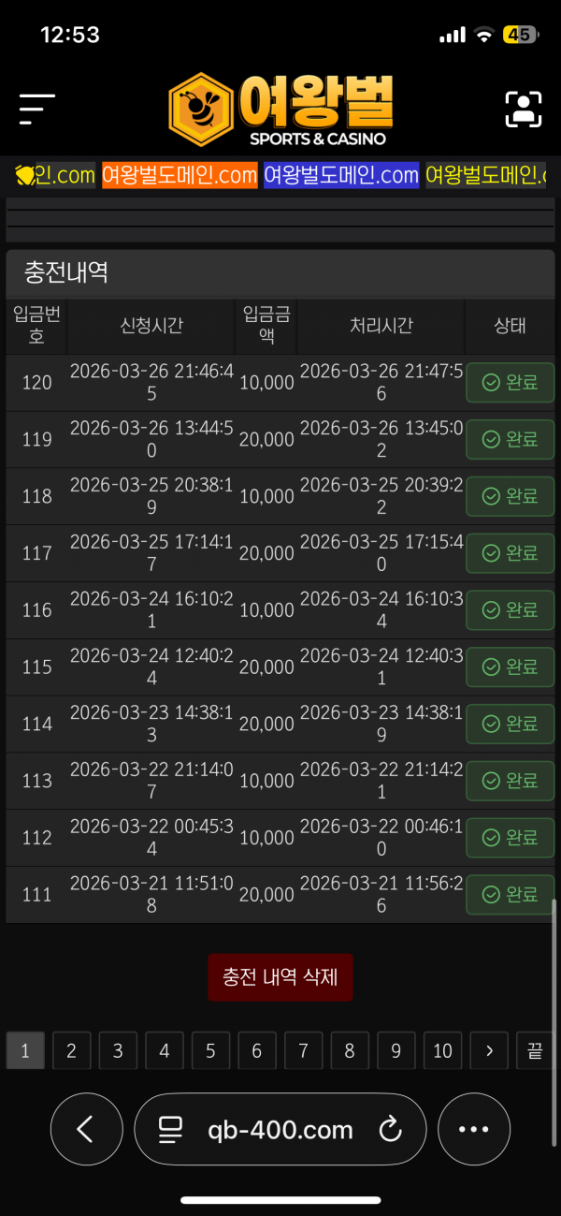
Task: Click the 충전 내역 삭제 button
Action: [280, 976]
